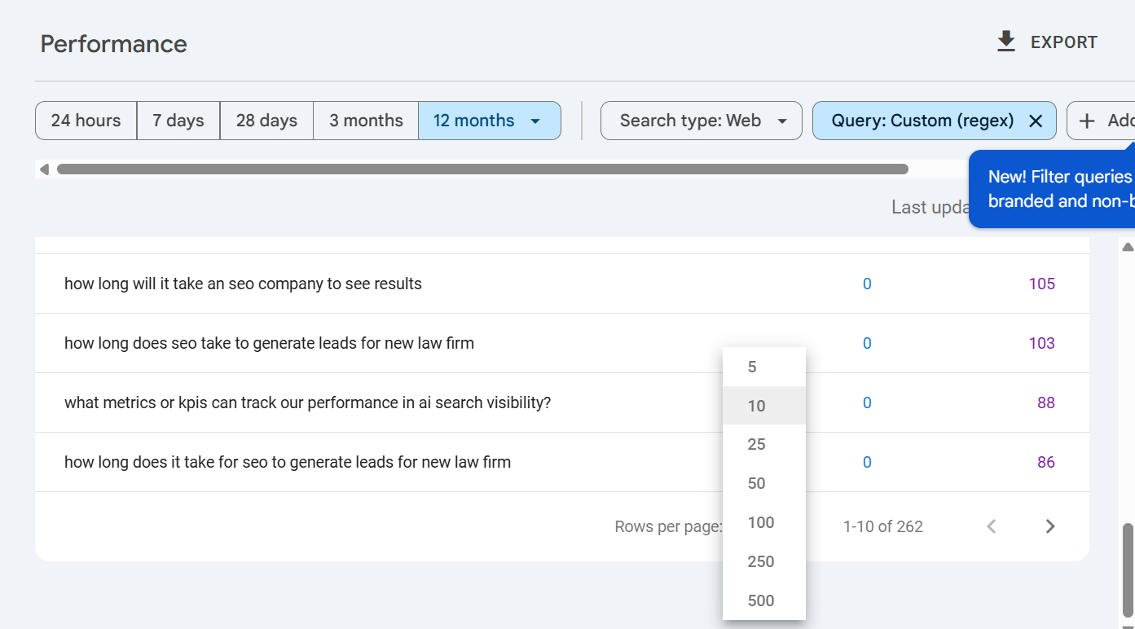Click the plus icon to add filter
The height and width of the screenshot is (629, 1135).
1087,121
